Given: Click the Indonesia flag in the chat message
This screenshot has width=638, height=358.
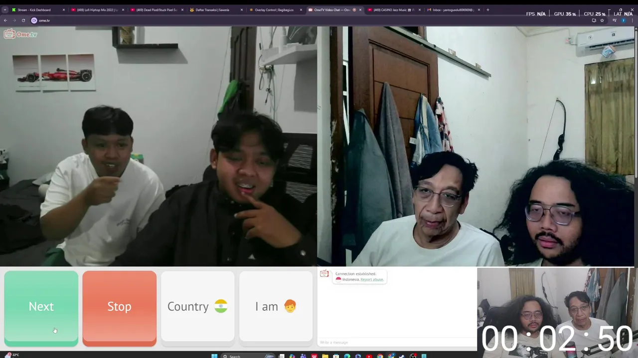Looking at the screenshot, I should [x=338, y=279].
